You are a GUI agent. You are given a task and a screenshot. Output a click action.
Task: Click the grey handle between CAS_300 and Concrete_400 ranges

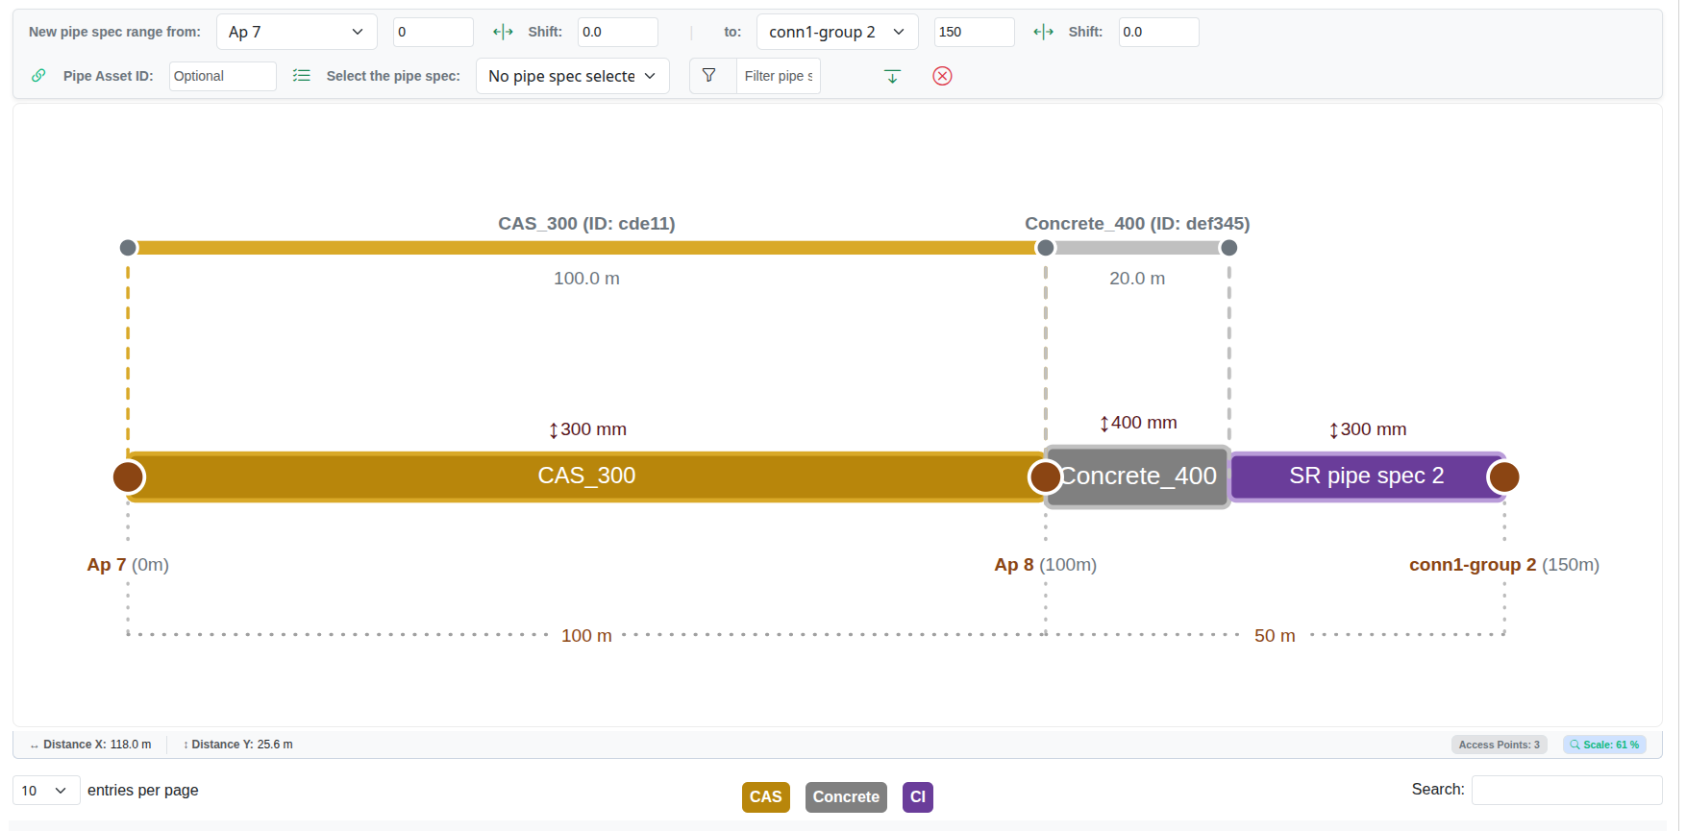coord(1046,248)
